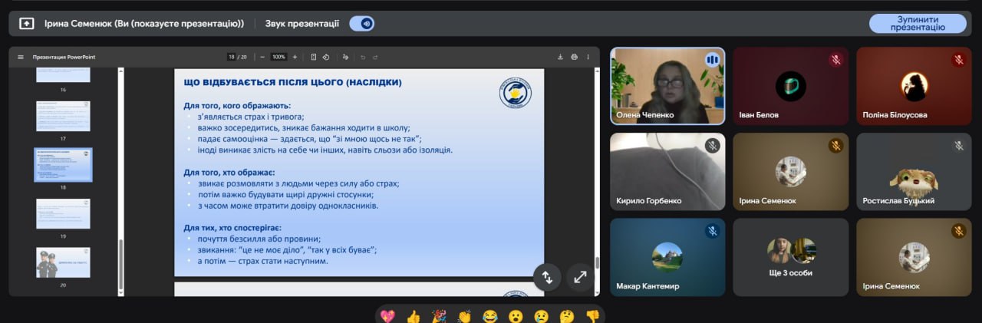This screenshot has height=323, width=982.
Task: Rotate the document with the rotate icon
Action: click(x=326, y=57)
